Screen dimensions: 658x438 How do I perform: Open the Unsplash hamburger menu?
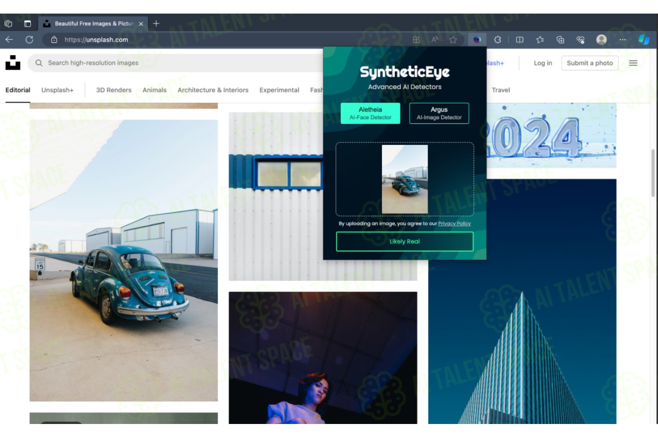(633, 63)
